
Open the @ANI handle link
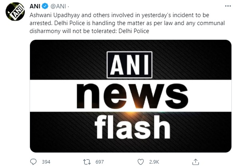[x=58, y=6]
